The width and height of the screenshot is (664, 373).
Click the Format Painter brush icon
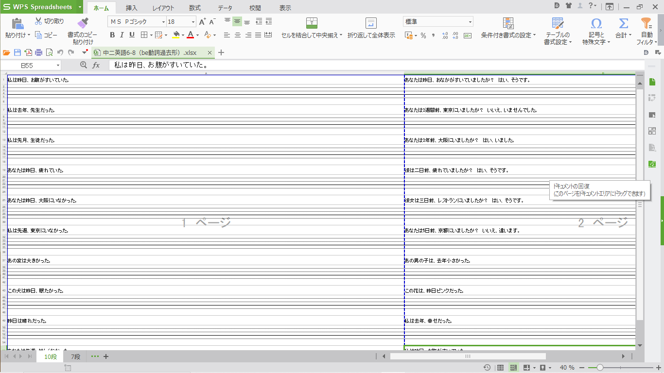[x=83, y=23]
